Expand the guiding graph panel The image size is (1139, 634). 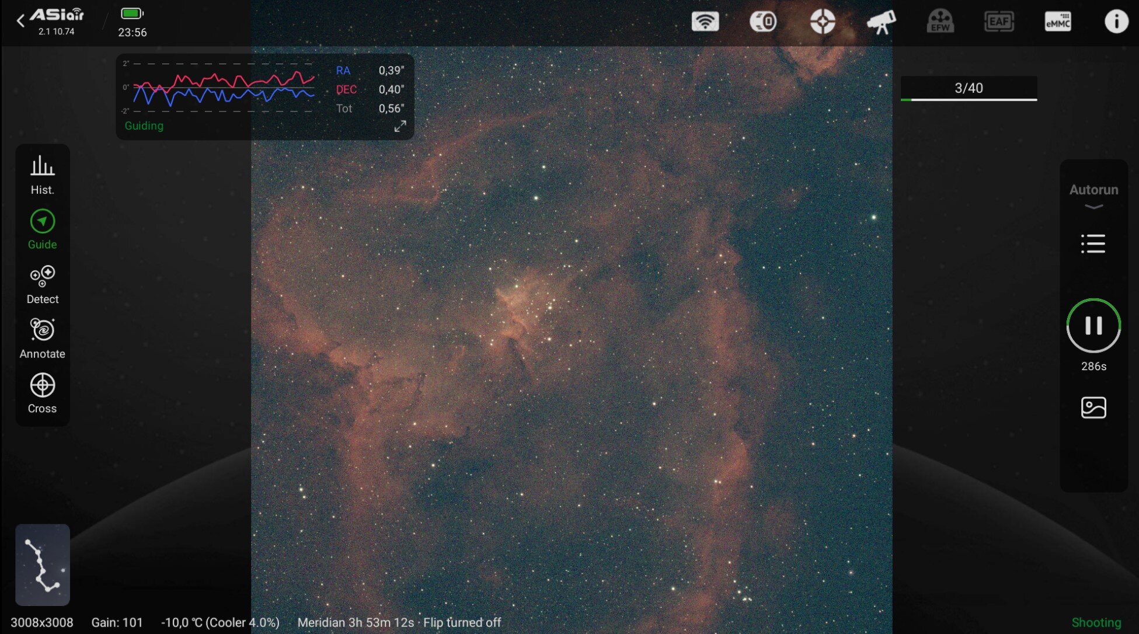click(x=400, y=126)
